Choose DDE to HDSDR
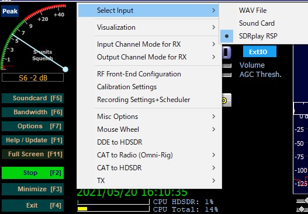The height and width of the screenshot is (214, 308). point(148,142)
